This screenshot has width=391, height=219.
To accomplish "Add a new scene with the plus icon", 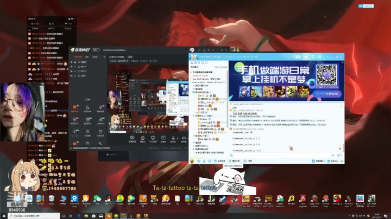I will (104, 57).
